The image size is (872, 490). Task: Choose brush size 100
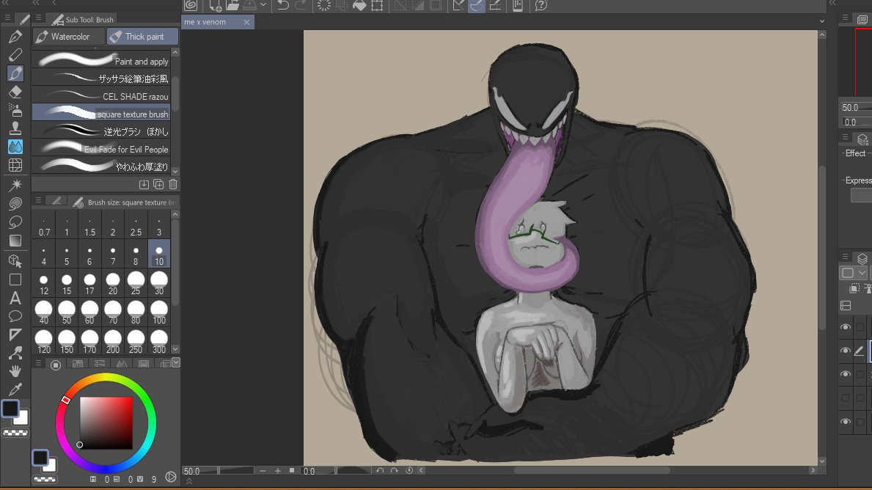(x=159, y=312)
